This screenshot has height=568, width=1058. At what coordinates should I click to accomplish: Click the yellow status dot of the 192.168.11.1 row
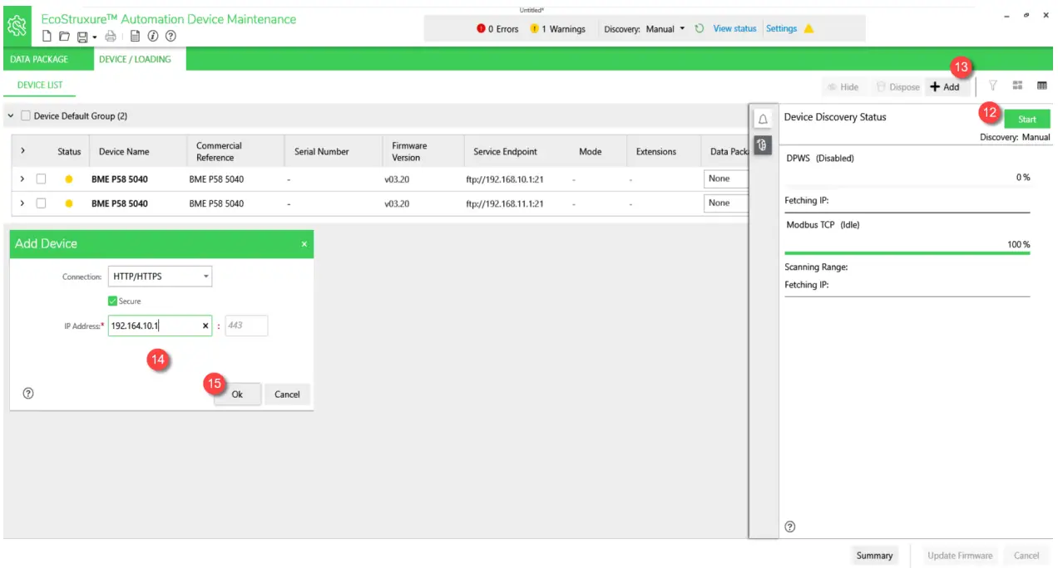69,203
